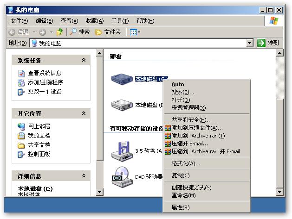Click the second local disk drive icon

[123, 105]
